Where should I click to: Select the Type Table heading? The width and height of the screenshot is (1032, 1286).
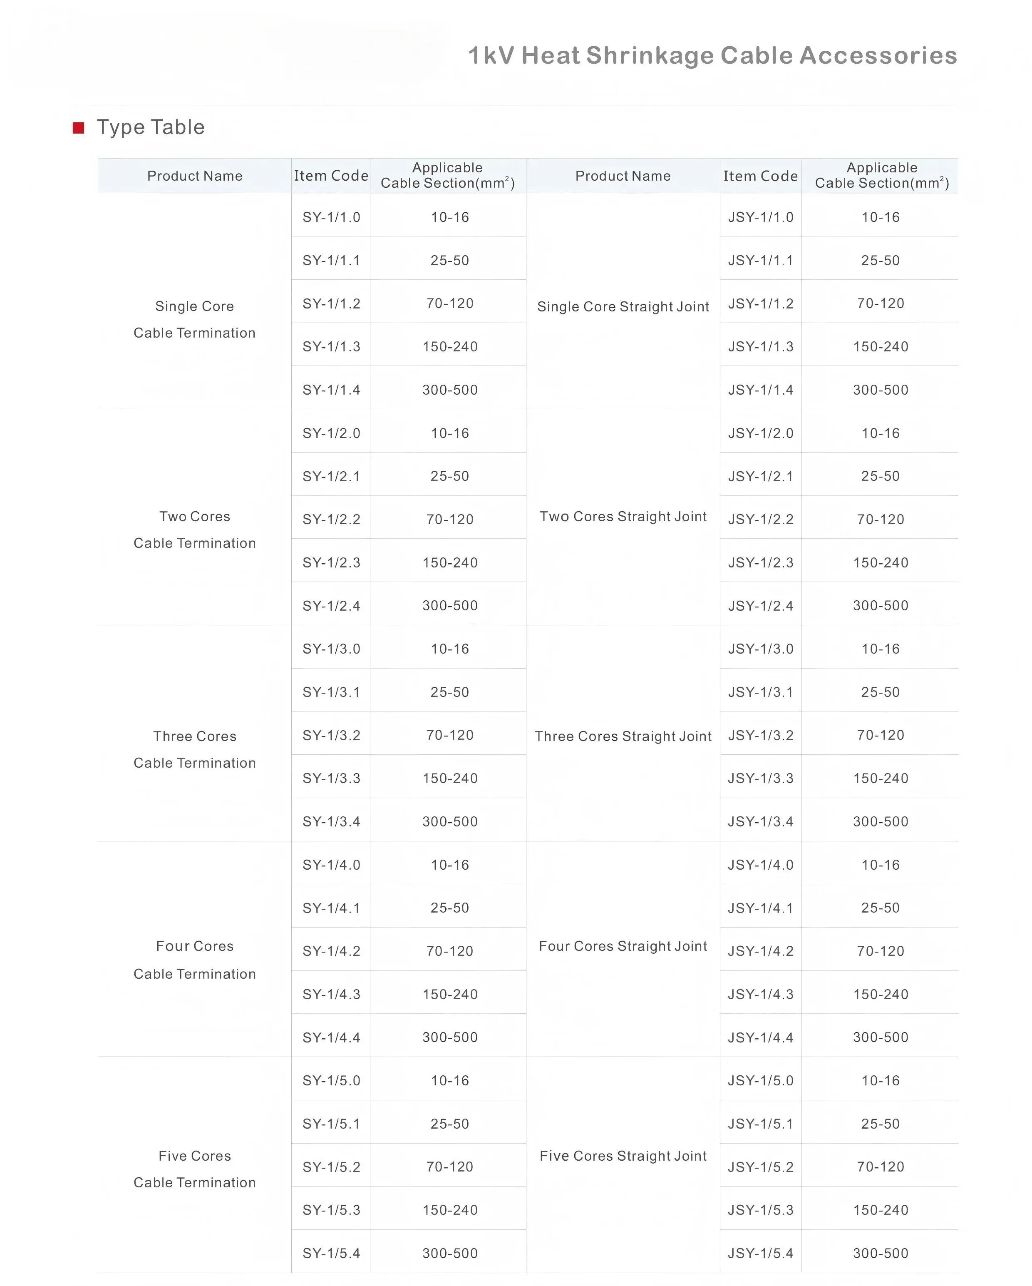[151, 127]
